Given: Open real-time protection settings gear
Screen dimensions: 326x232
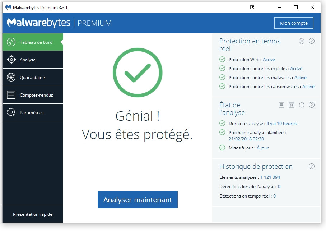Looking at the screenshot, I should coord(302,41).
